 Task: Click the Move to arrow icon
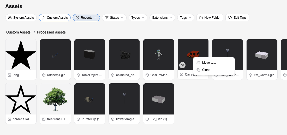click(198, 63)
